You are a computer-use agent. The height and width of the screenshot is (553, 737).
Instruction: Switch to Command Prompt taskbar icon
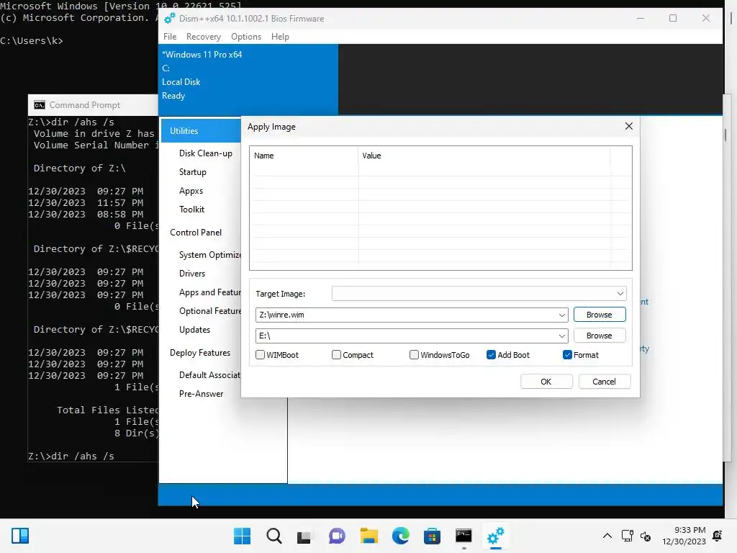pyautogui.click(x=464, y=536)
